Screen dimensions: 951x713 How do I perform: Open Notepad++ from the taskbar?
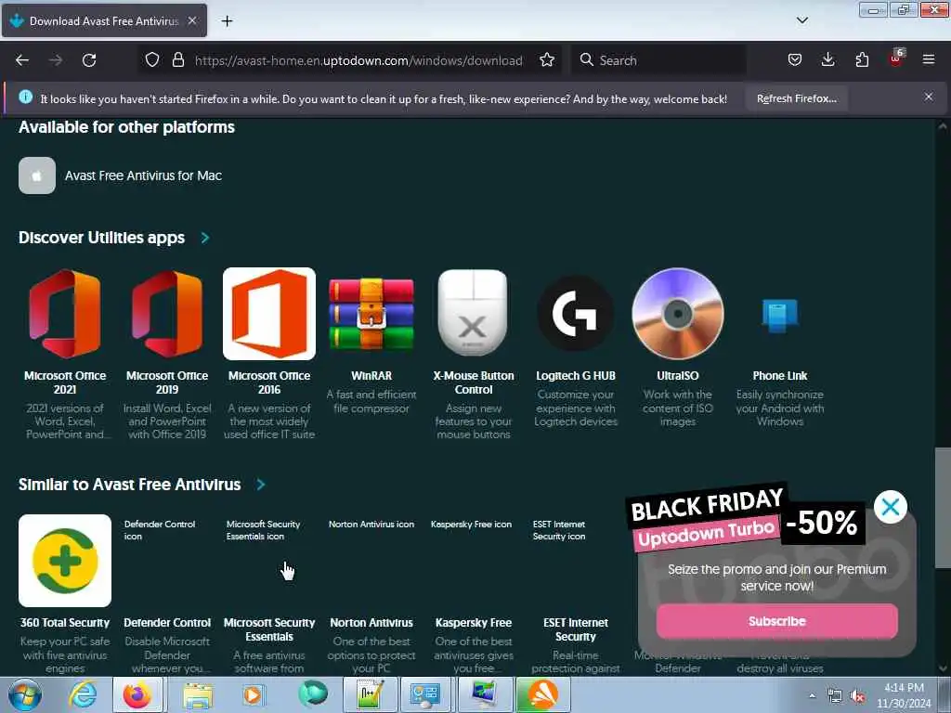370,694
